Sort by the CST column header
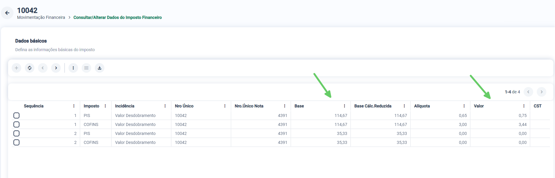Image resolution: width=555 pixels, height=178 pixels. (x=538, y=106)
